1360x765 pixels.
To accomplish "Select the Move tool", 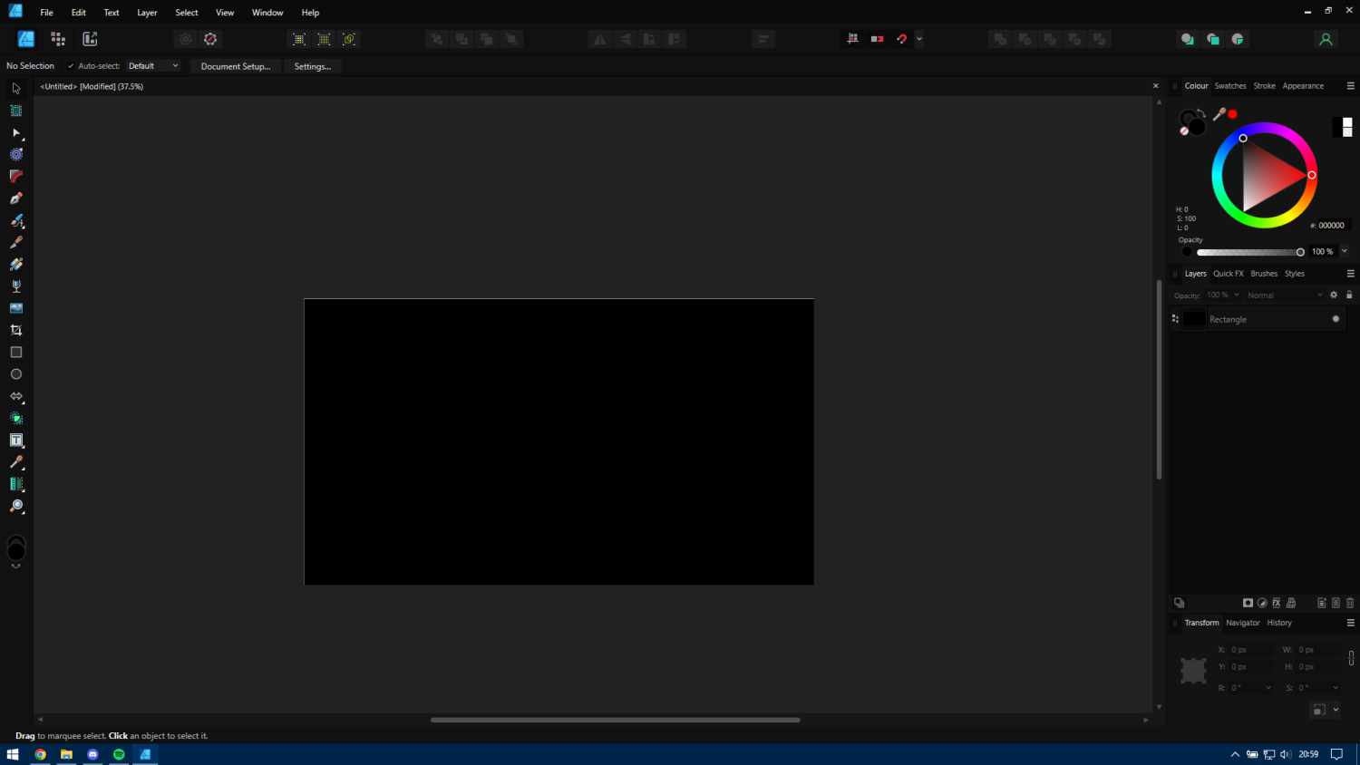I will tap(15, 88).
